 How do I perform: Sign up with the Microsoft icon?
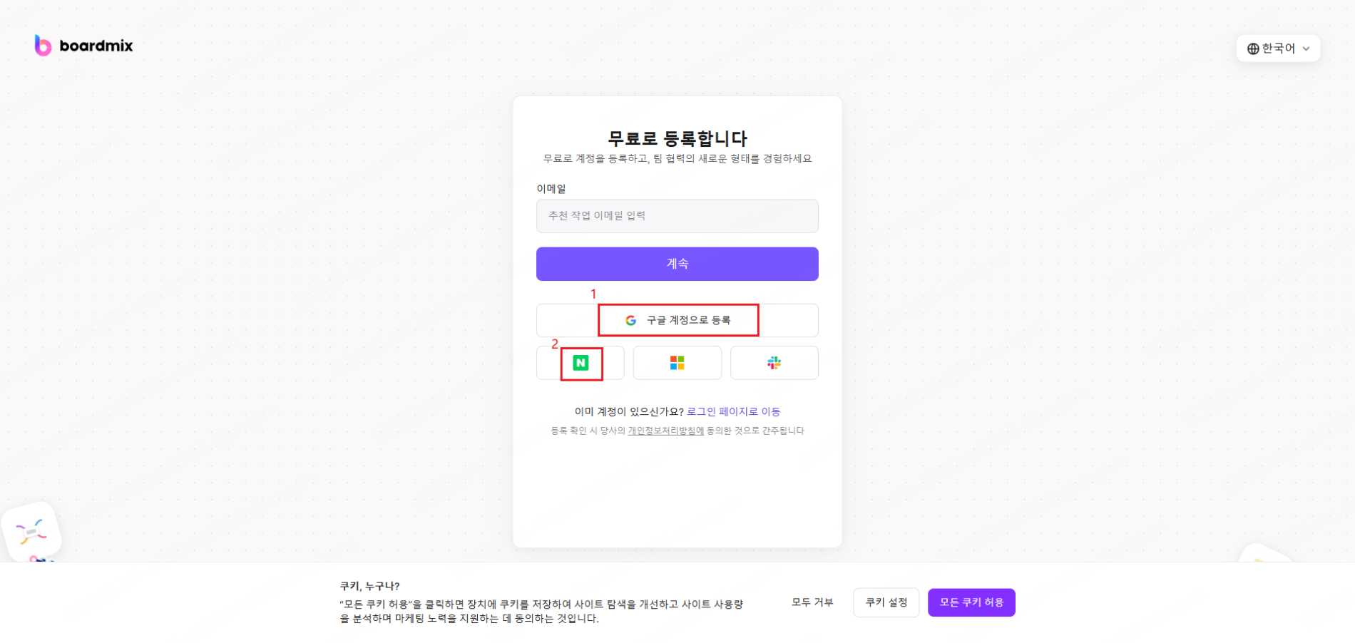pyautogui.click(x=677, y=363)
